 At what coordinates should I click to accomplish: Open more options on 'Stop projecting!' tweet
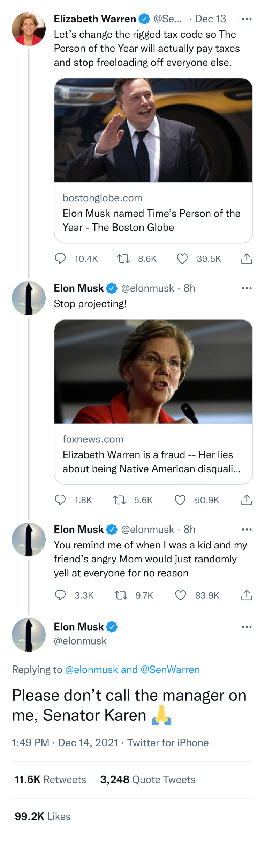(x=247, y=288)
